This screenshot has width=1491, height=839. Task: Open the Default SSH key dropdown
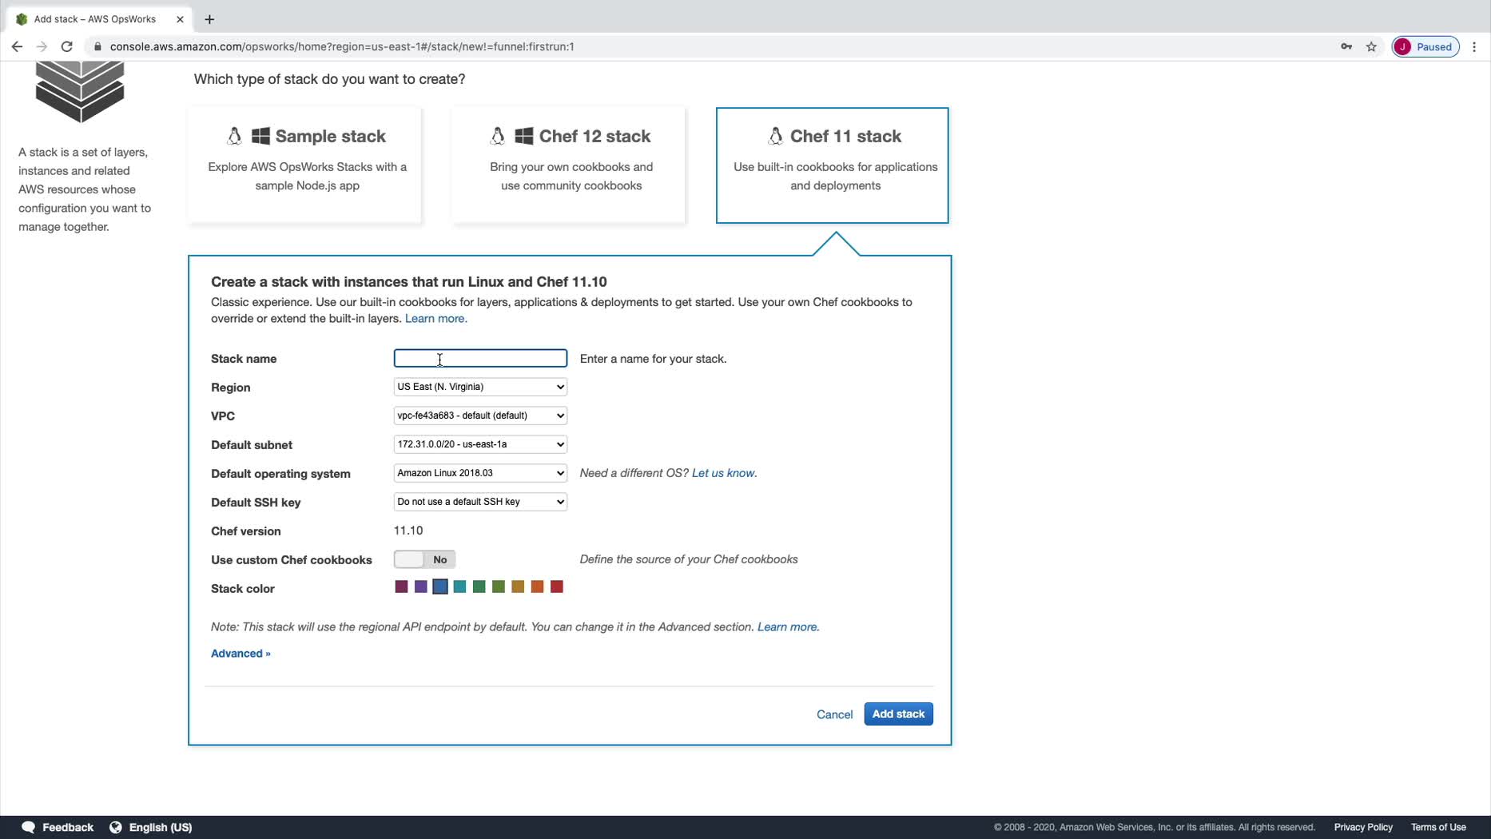click(x=480, y=502)
